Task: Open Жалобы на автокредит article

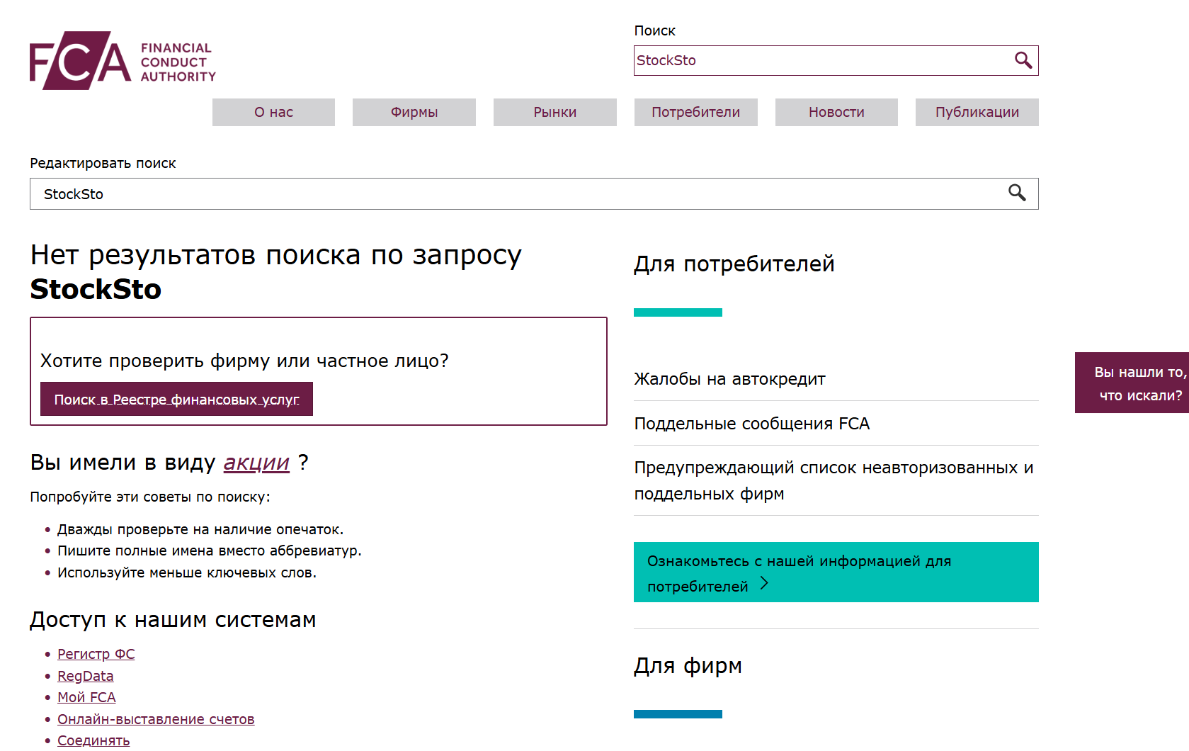Action: pos(729,378)
